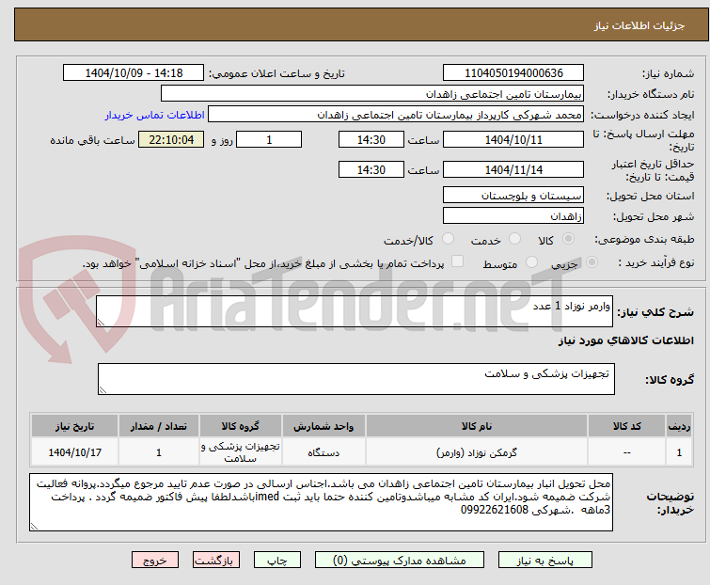Click the province field سیستان و بلوچستان
The height and width of the screenshot is (585, 710).
click(513, 195)
